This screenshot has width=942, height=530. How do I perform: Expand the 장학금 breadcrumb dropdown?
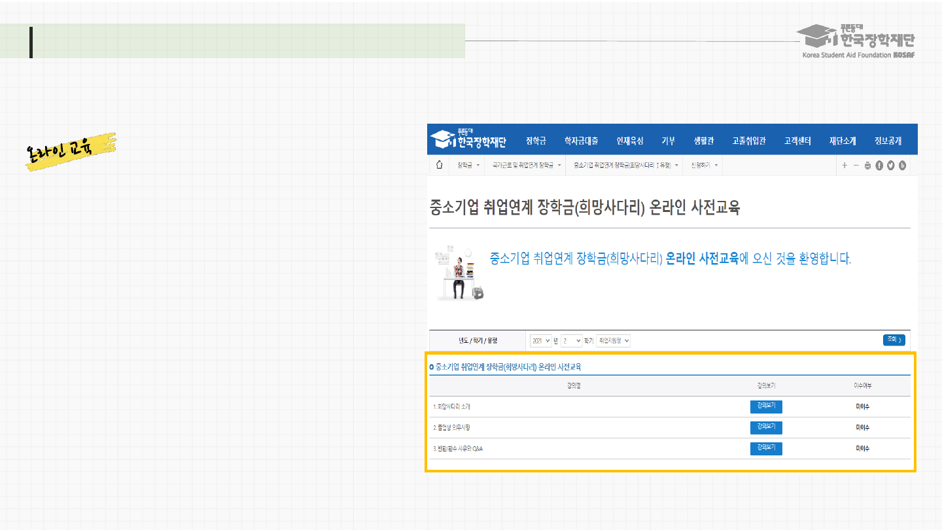point(468,165)
